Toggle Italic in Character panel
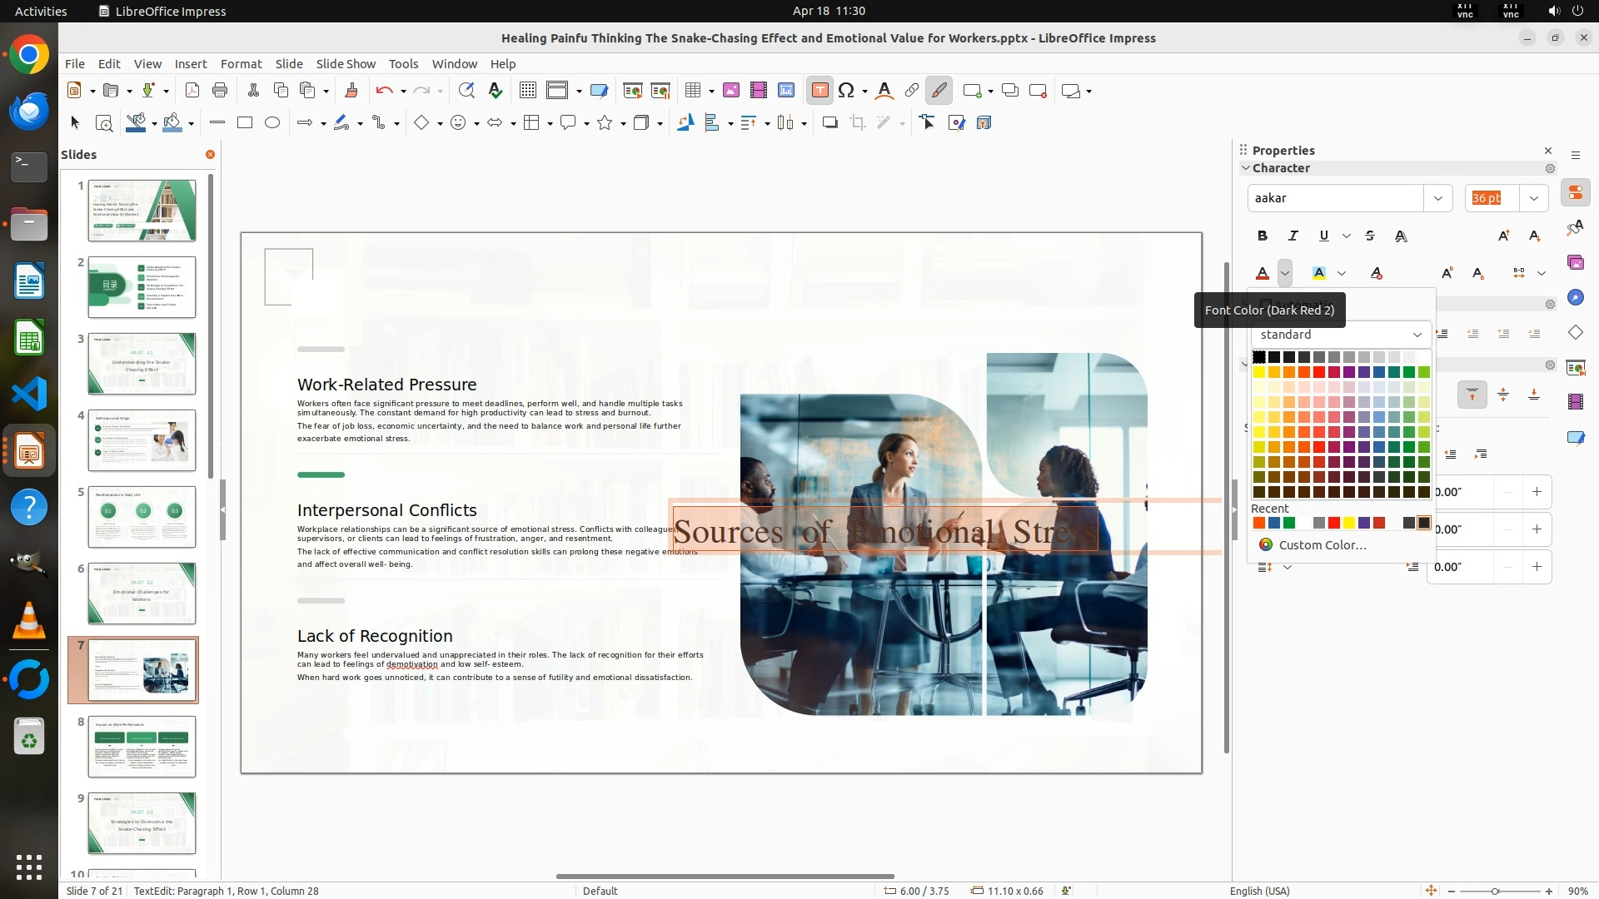This screenshot has width=1599, height=899. coord(1293,236)
